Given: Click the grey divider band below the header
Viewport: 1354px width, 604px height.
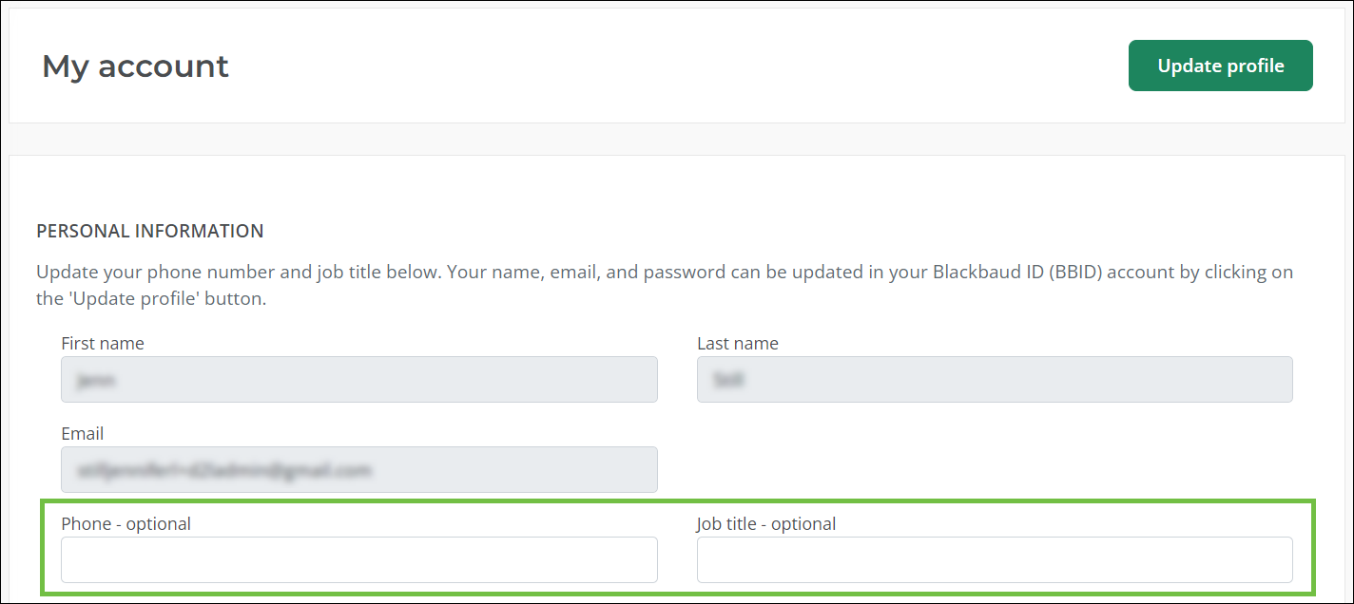Looking at the screenshot, I should point(677,139).
